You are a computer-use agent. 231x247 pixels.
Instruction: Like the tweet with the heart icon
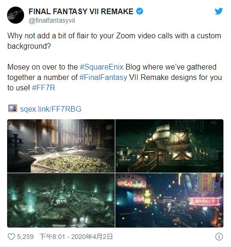point(11,237)
